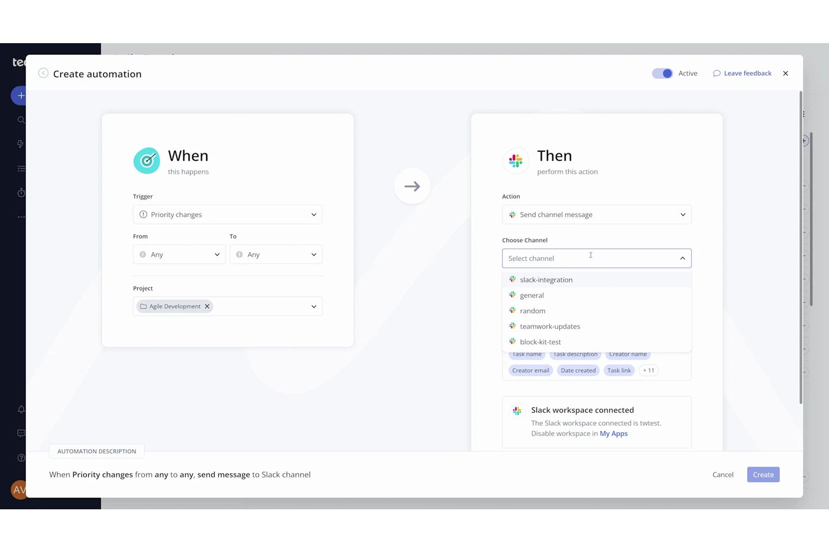The width and height of the screenshot is (829, 553).
Task: Collapse the channel list chevron
Action: (x=682, y=258)
